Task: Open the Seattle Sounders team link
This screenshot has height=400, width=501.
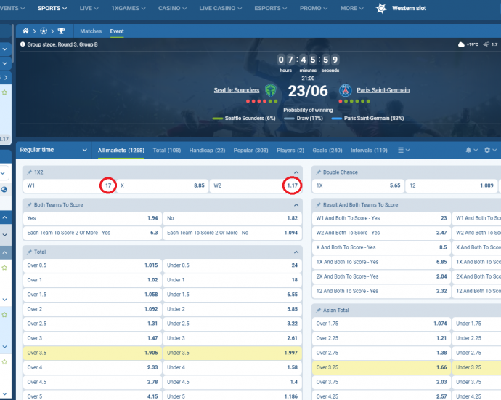Action: (237, 90)
